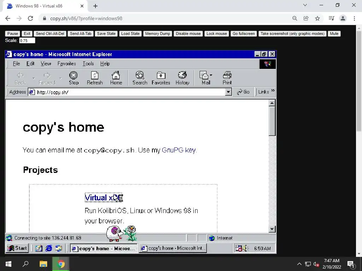
Task: Open the Help menu
Action: click(105, 64)
